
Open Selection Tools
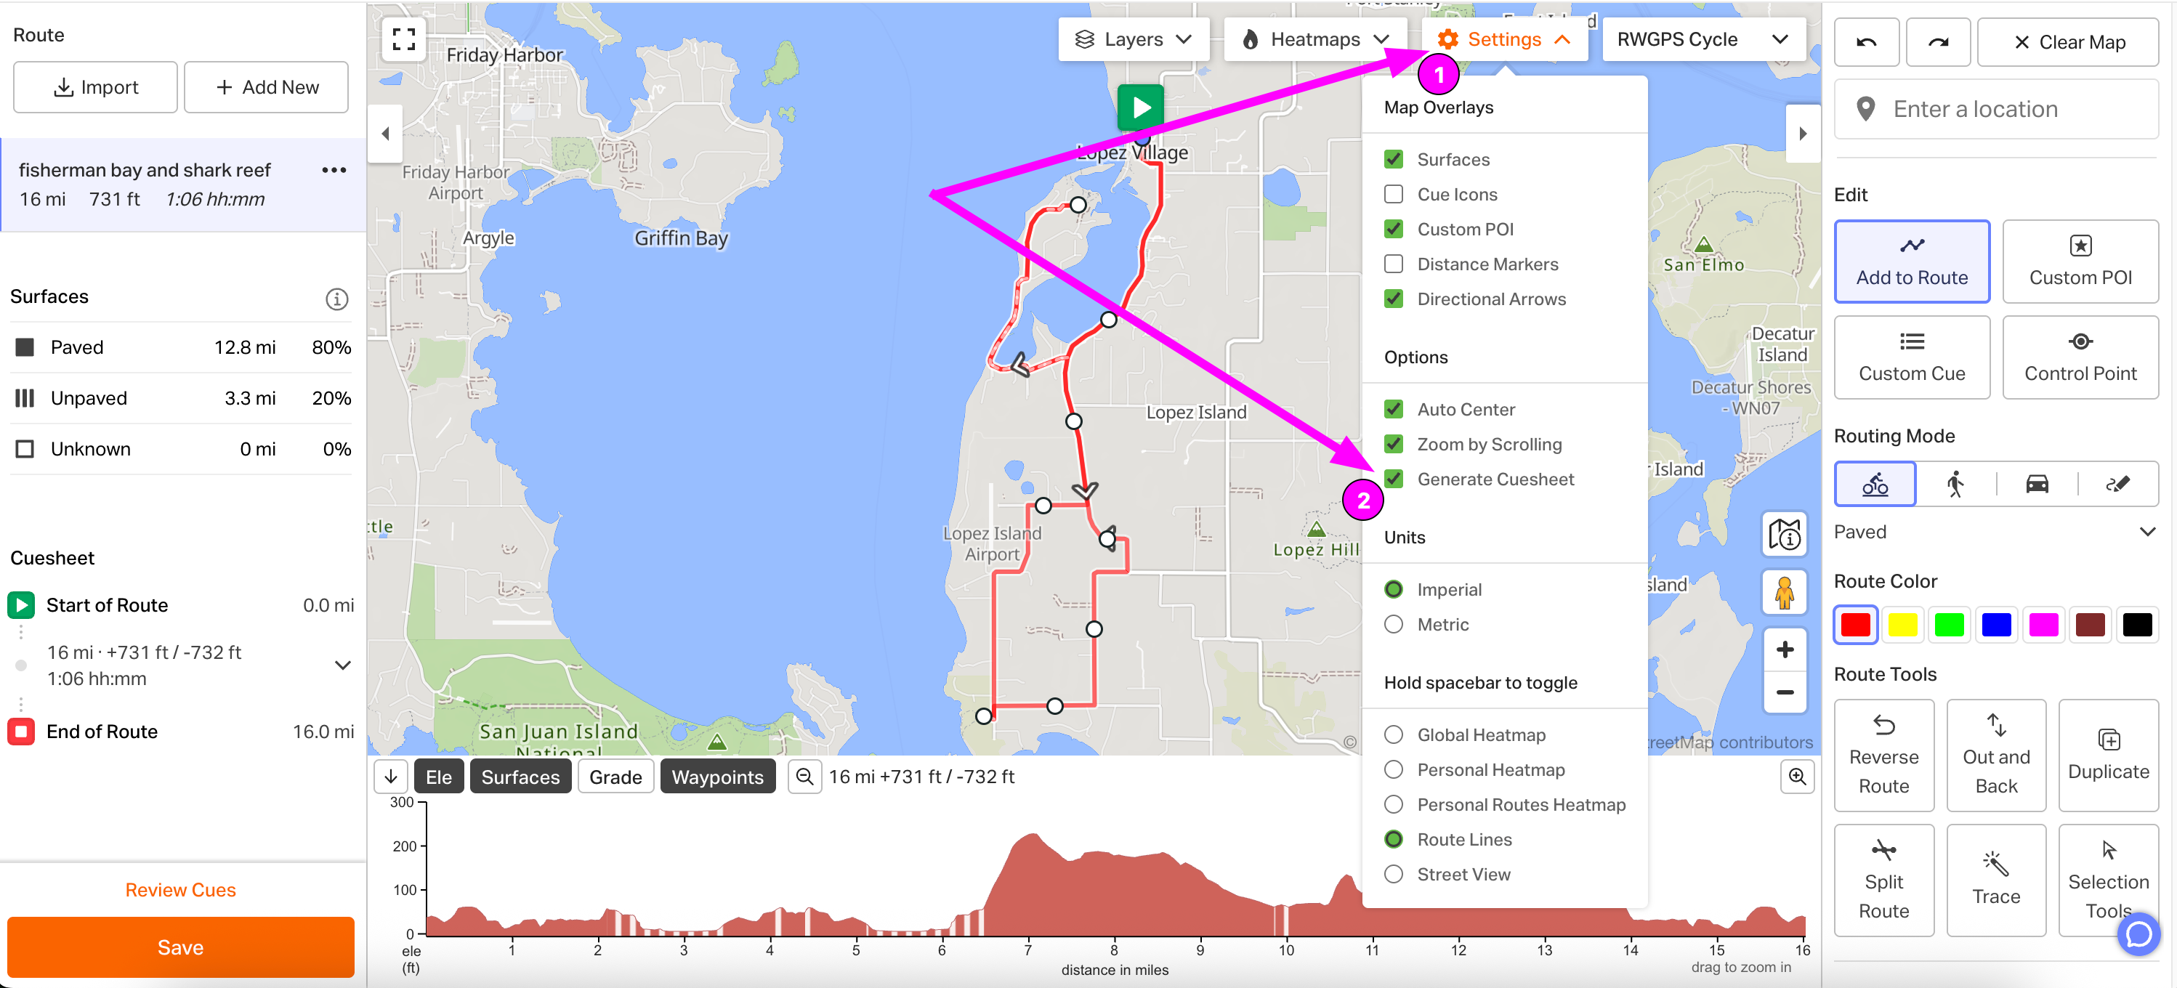click(2109, 880)
